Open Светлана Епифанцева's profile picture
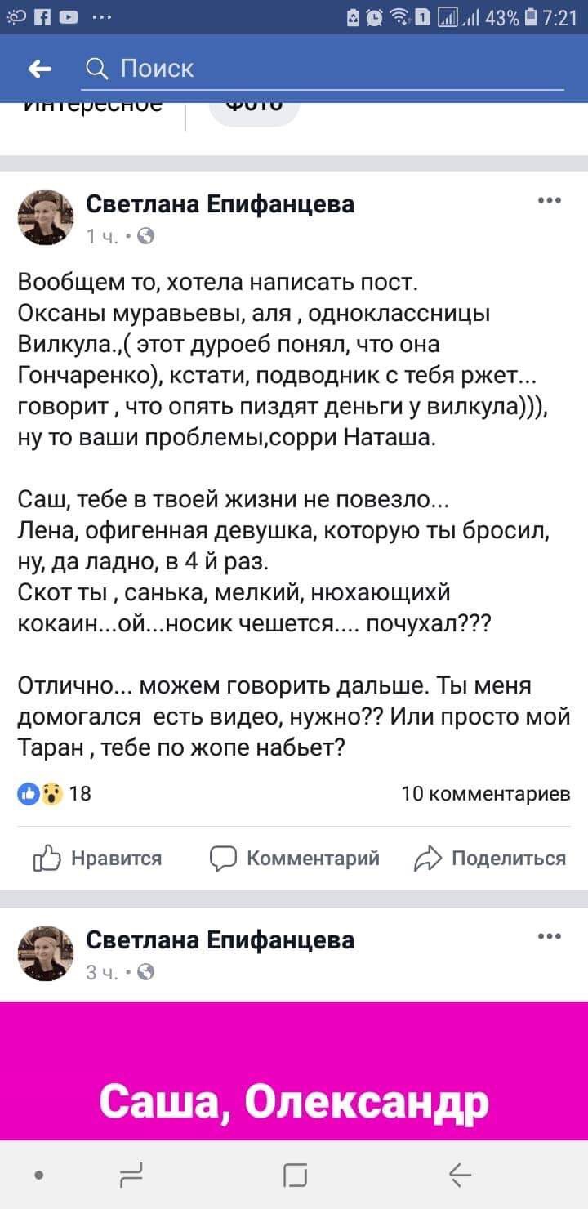 (x=46, y=216)
